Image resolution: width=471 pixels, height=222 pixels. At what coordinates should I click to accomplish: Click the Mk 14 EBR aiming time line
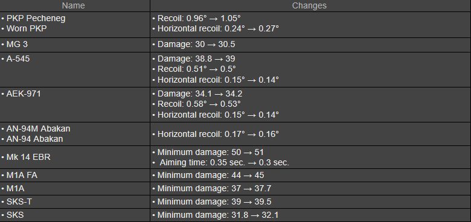point(224,163)
